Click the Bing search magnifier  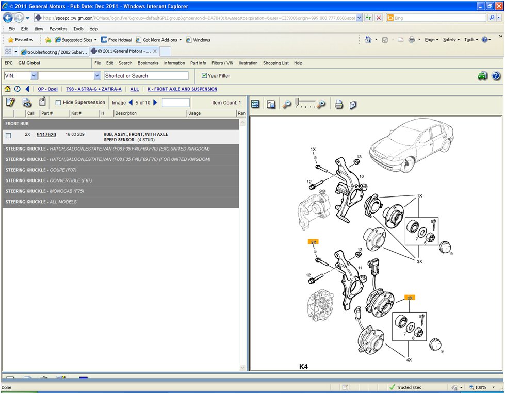coord(492,18)
